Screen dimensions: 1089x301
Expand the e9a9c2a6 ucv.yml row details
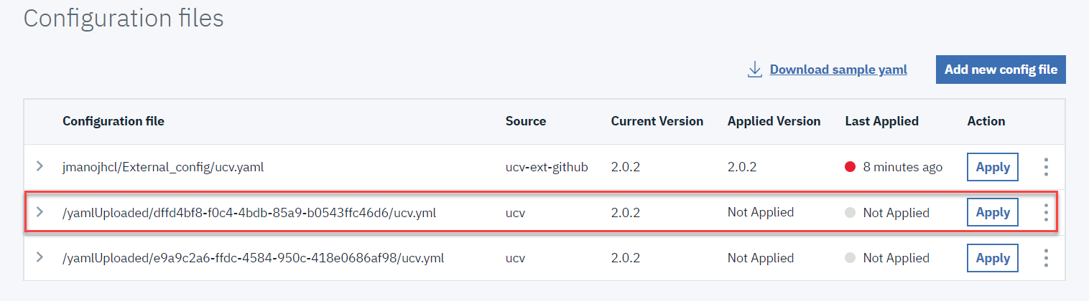[x=40, y=257]
